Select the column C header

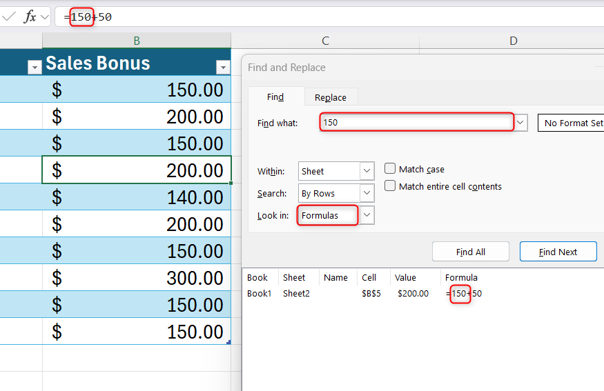[325, 41]
